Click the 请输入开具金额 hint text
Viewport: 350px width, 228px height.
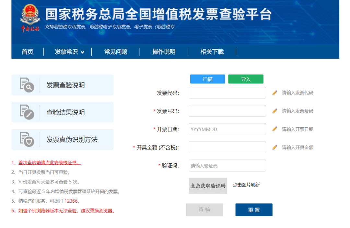coord(297,147)
